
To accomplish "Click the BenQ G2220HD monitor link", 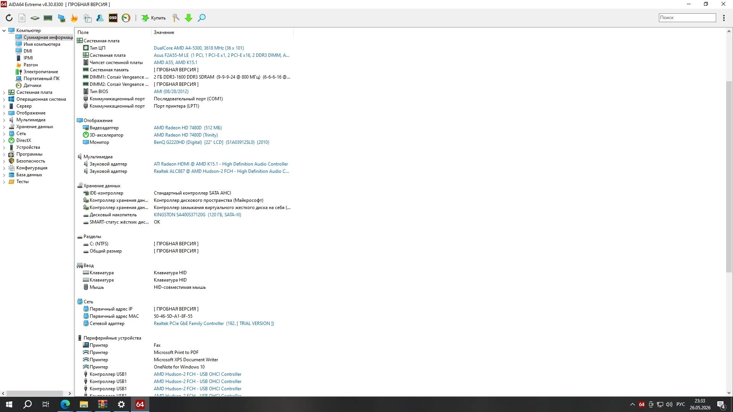I will (212, 142).
